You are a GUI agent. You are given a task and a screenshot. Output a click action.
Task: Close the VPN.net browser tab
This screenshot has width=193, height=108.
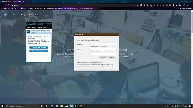pos(23,2)
